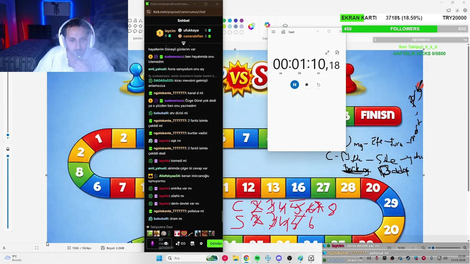Open Paint from the taskbar
Image resolution: width=470 pixels, height=264 pixels.
click(x=300, y=258)
